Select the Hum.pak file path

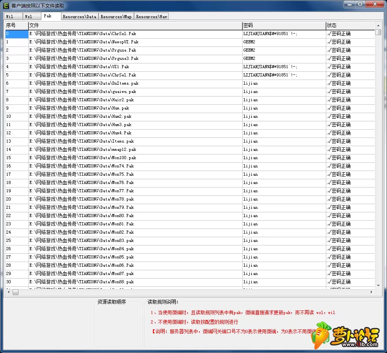[79, 108]
